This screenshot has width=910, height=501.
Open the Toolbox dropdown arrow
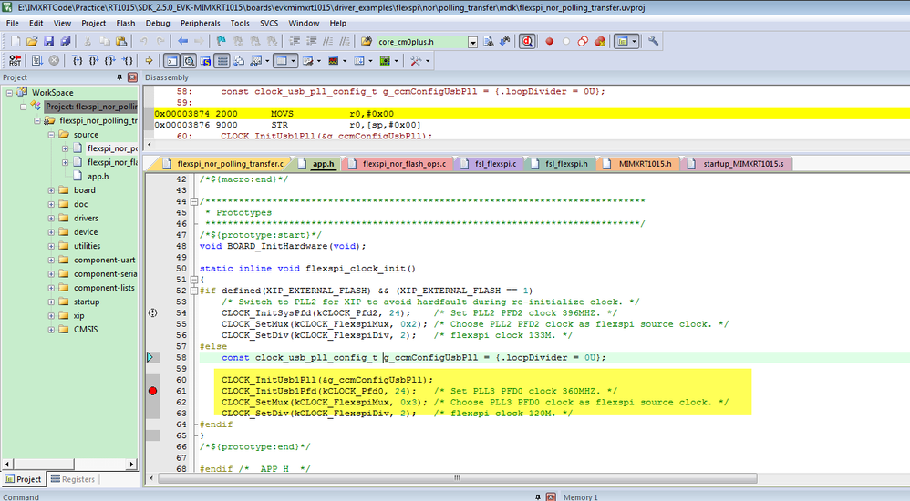click(428, 61)
